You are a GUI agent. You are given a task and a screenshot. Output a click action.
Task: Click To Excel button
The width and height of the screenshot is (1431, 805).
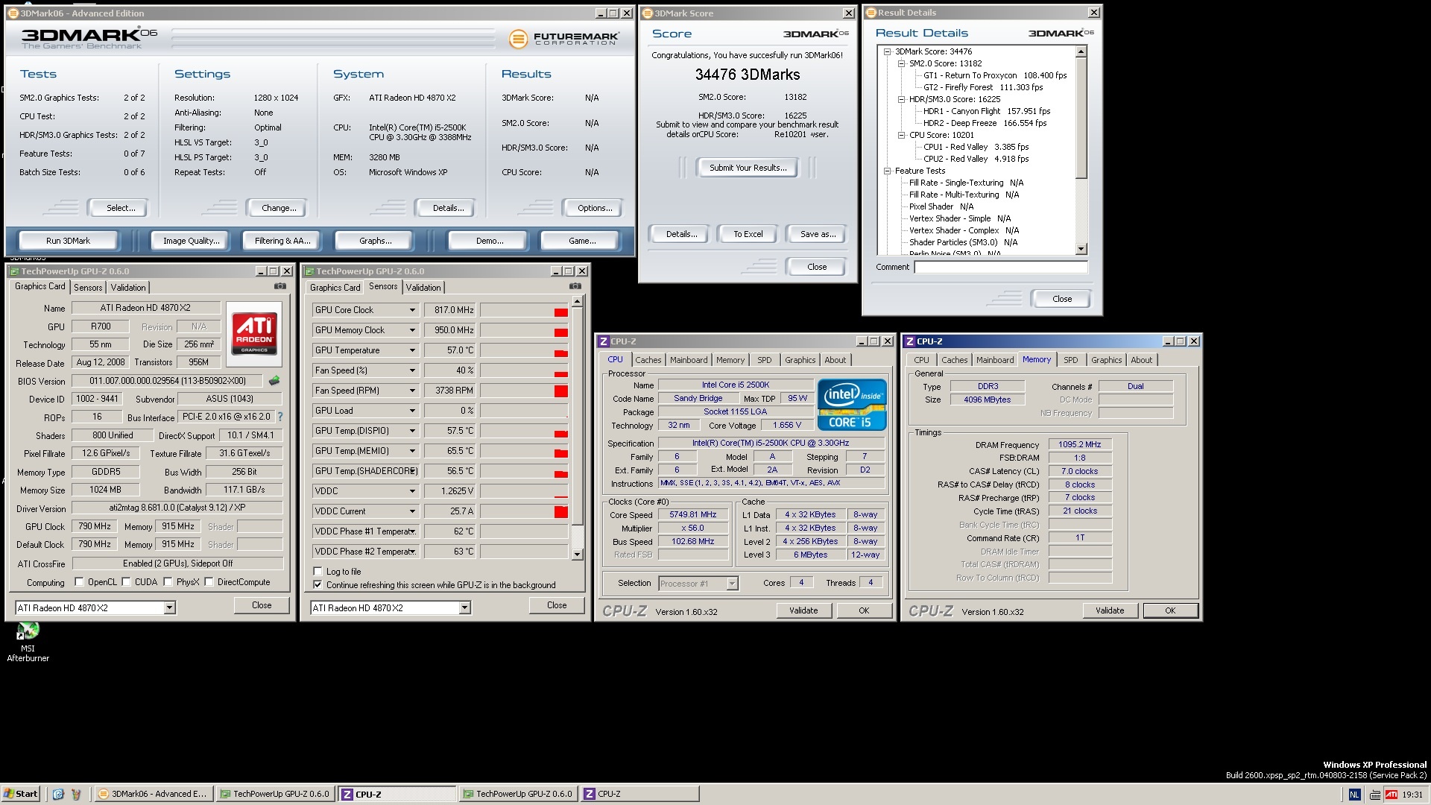coord(748,234)
